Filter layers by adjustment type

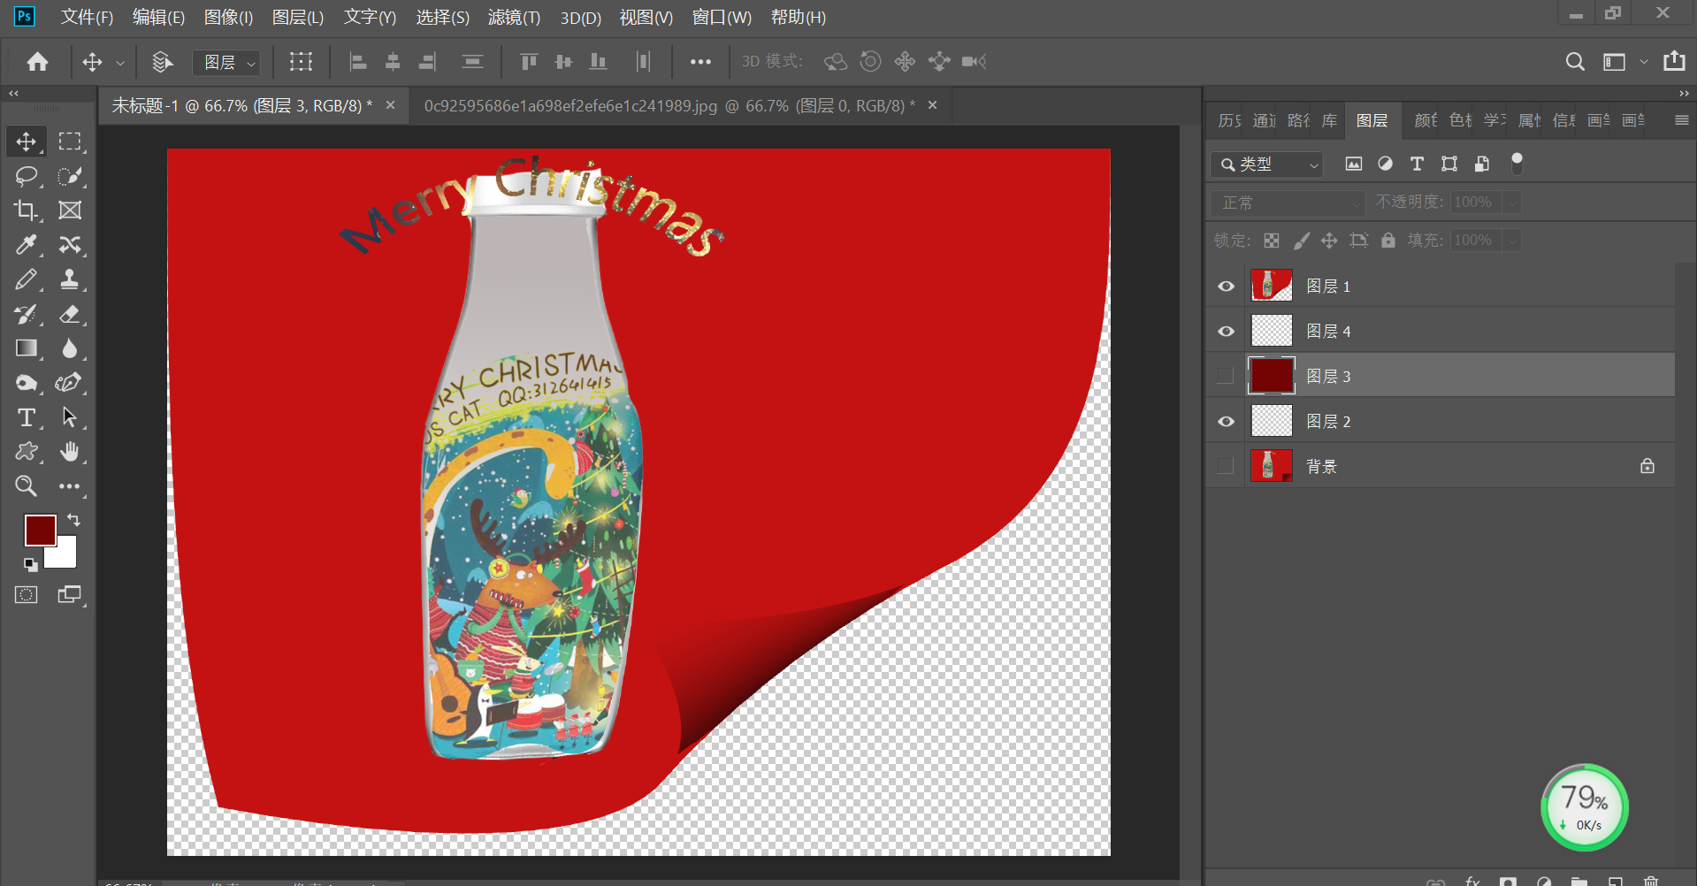(1385, 164)
